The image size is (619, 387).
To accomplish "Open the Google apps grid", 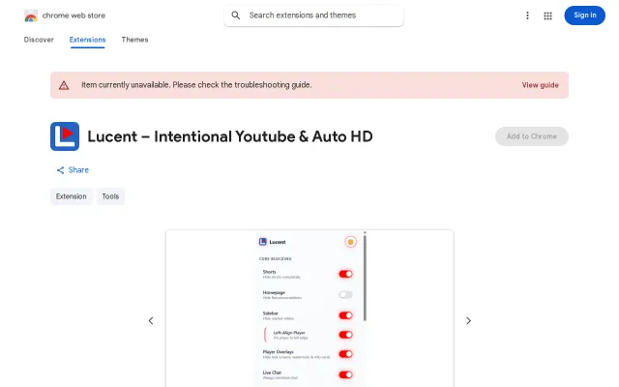I will [x=547, y=15].
